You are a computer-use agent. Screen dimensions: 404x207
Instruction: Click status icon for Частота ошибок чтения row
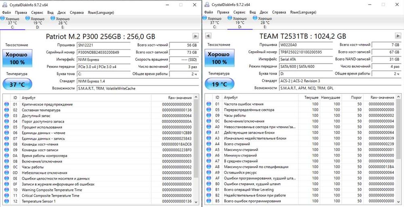click(x=209, y=104)
